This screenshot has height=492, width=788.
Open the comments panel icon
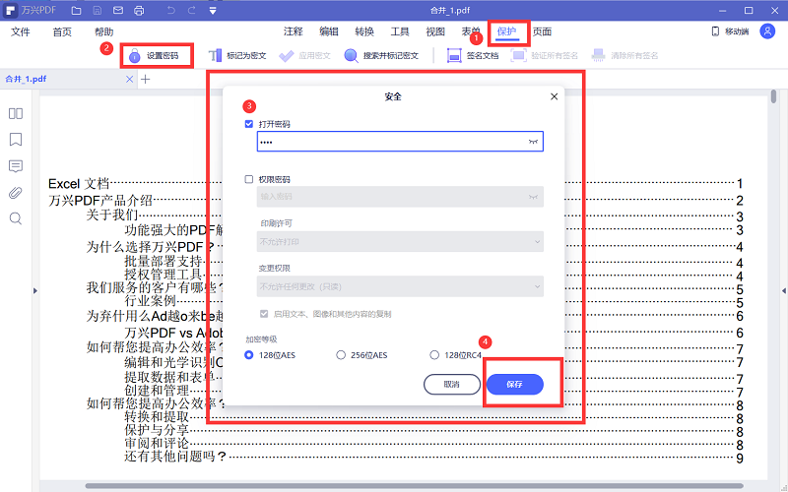click(16, 166)
